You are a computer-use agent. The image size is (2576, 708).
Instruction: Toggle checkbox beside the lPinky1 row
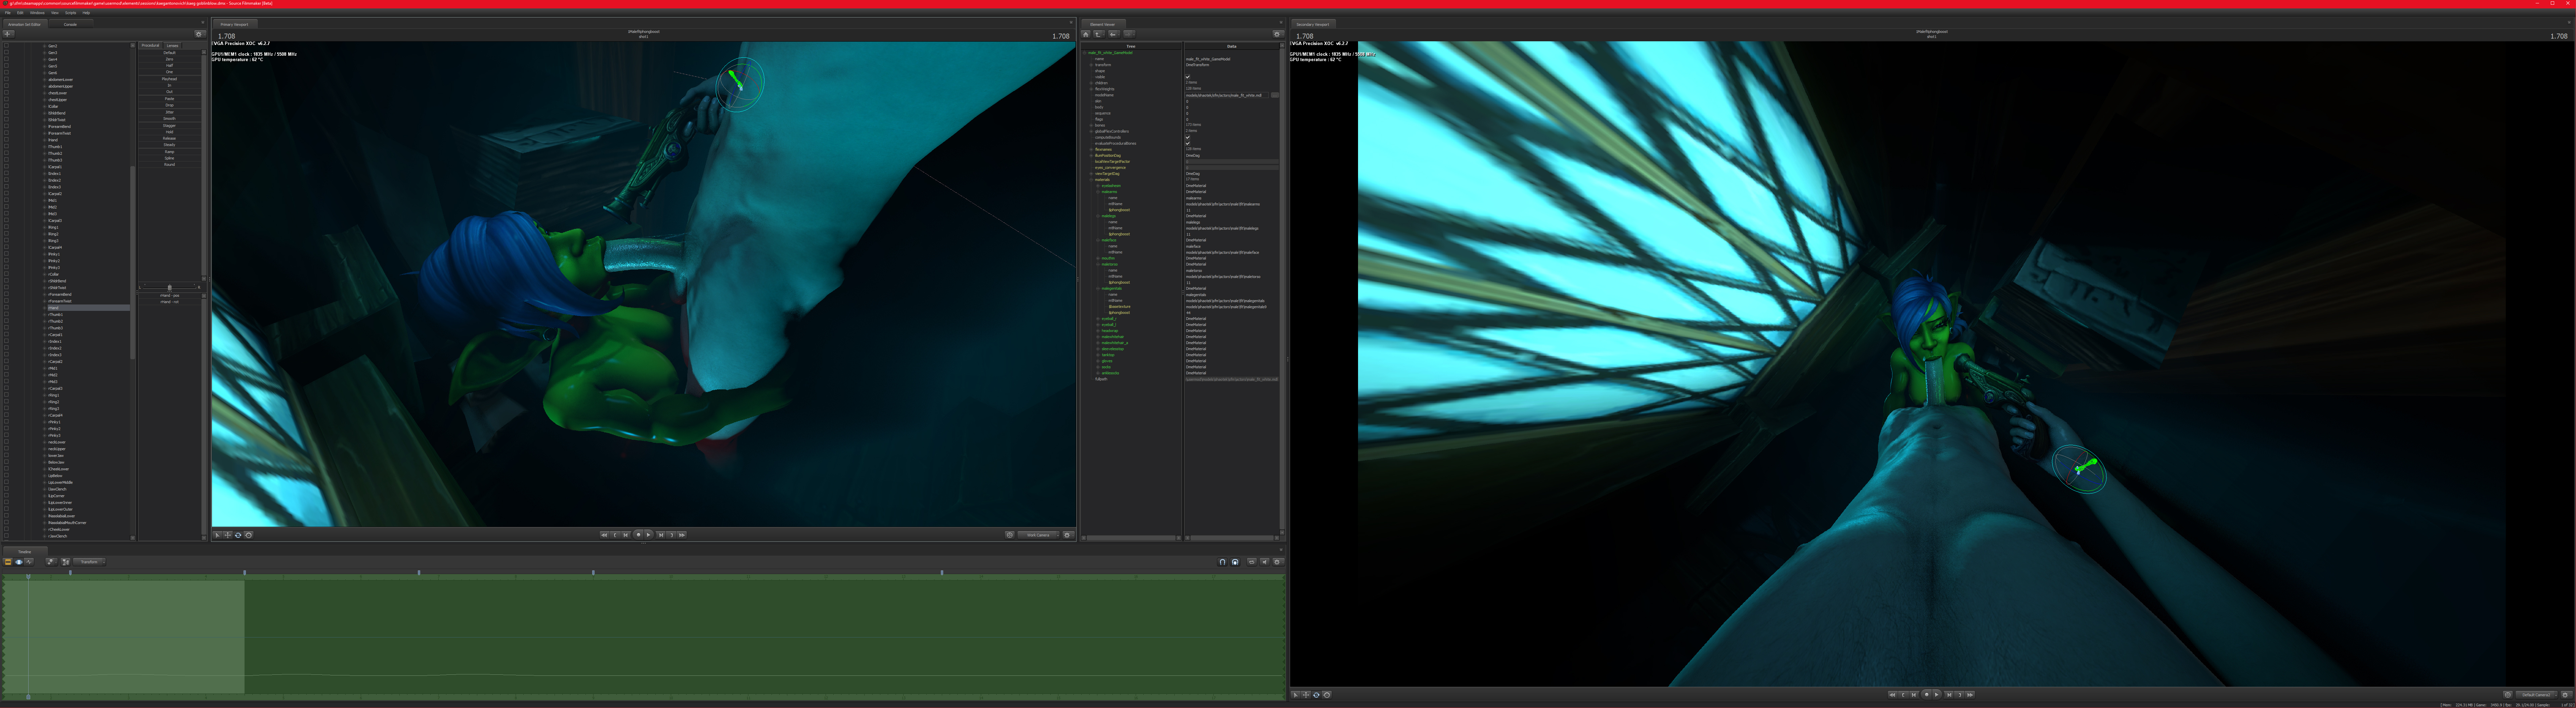[6, 254]
